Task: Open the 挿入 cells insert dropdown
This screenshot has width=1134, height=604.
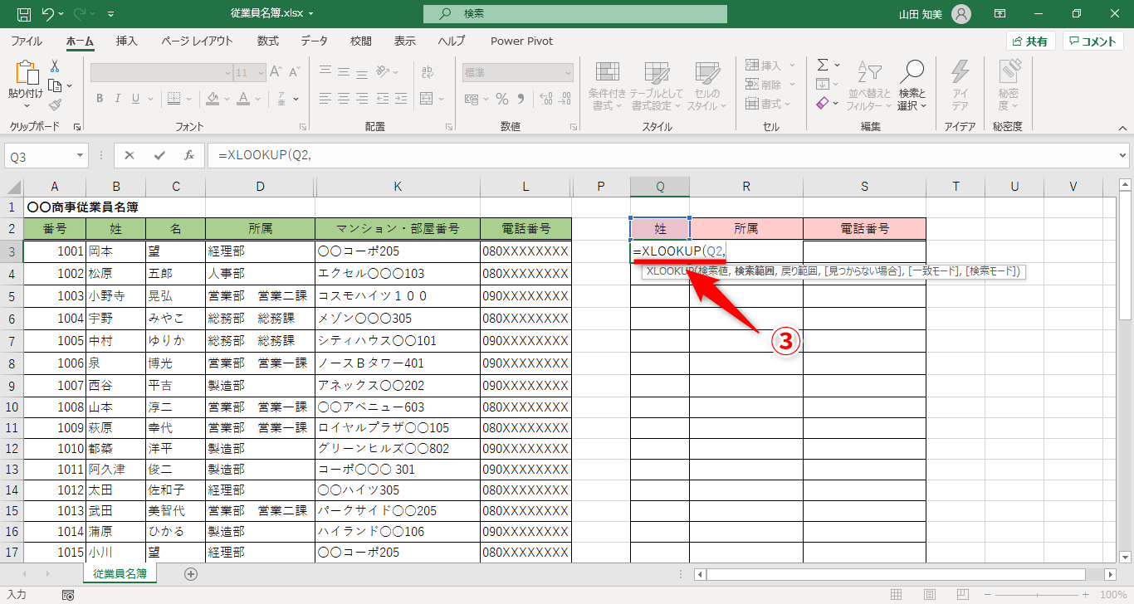Action: pos(770,65)
